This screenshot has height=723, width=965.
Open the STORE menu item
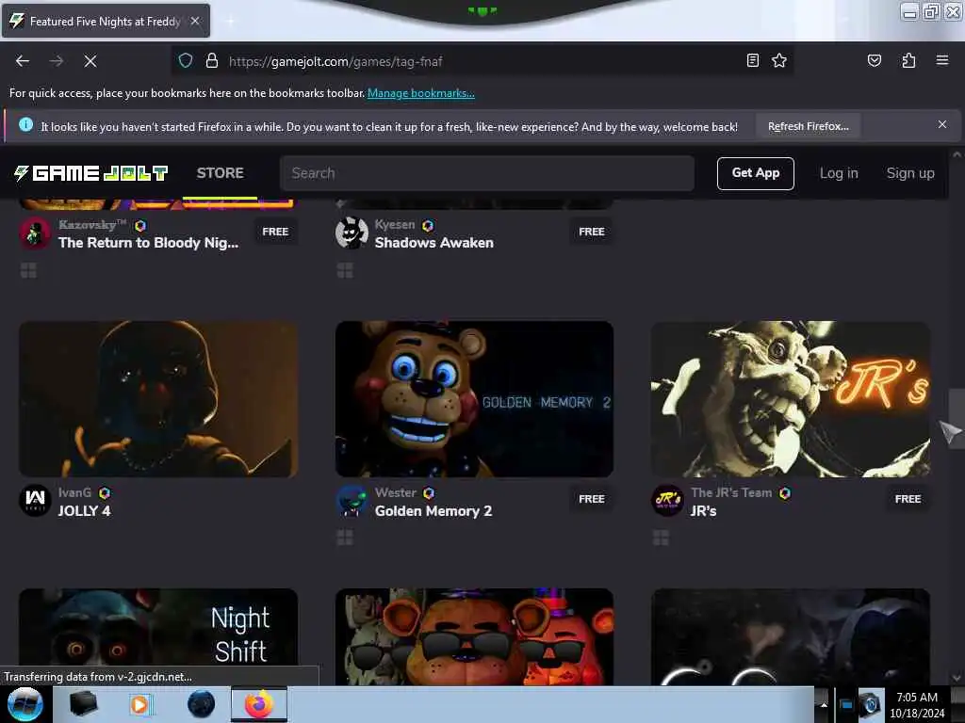[221, 173]
